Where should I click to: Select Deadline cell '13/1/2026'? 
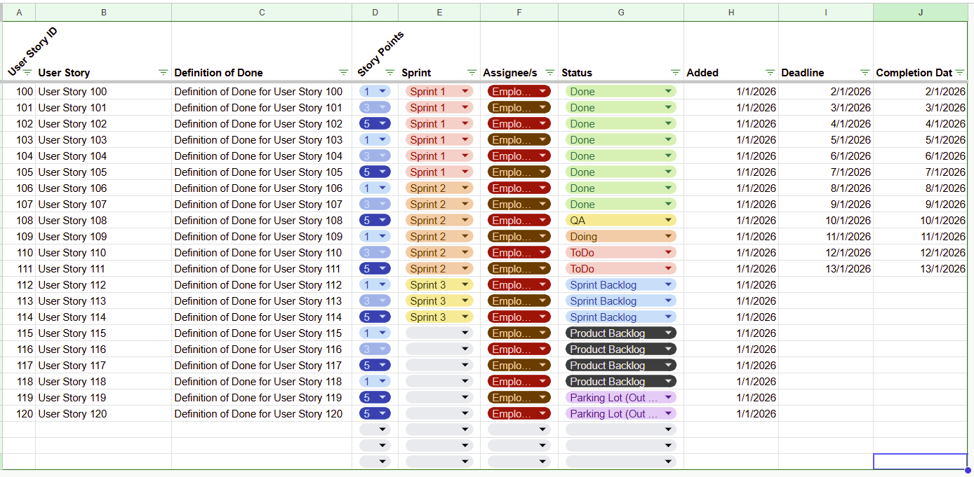click(826, 269)
